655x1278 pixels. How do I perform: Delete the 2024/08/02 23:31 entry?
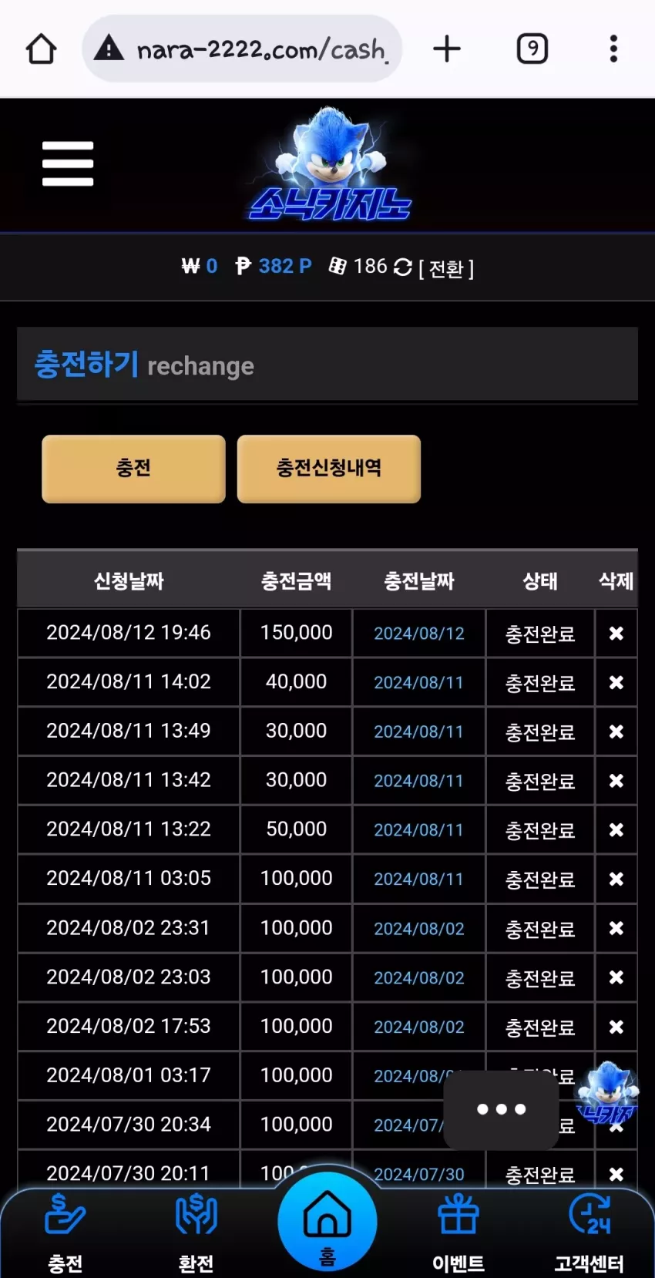(x=616, y=929)
